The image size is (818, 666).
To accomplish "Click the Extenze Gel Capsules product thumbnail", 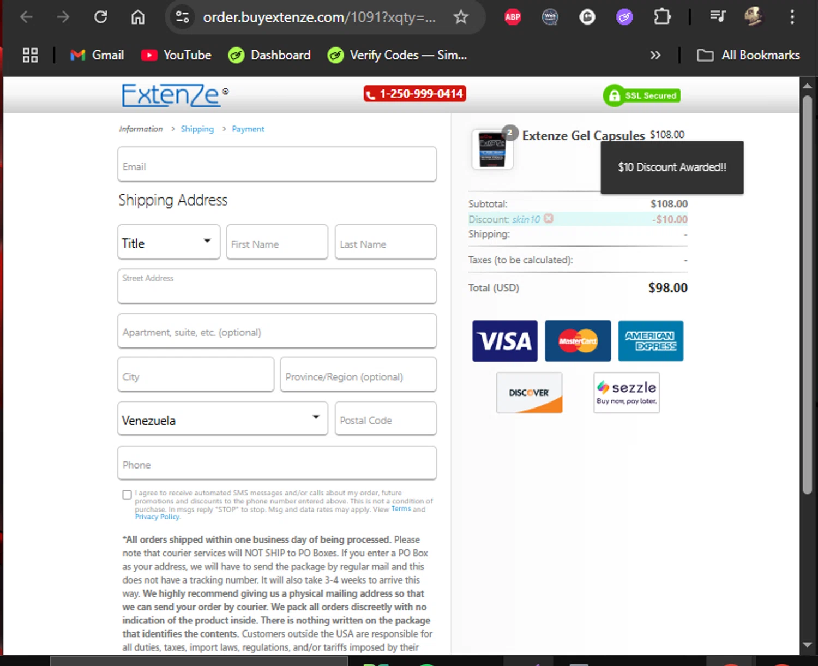I will (492, 149).
